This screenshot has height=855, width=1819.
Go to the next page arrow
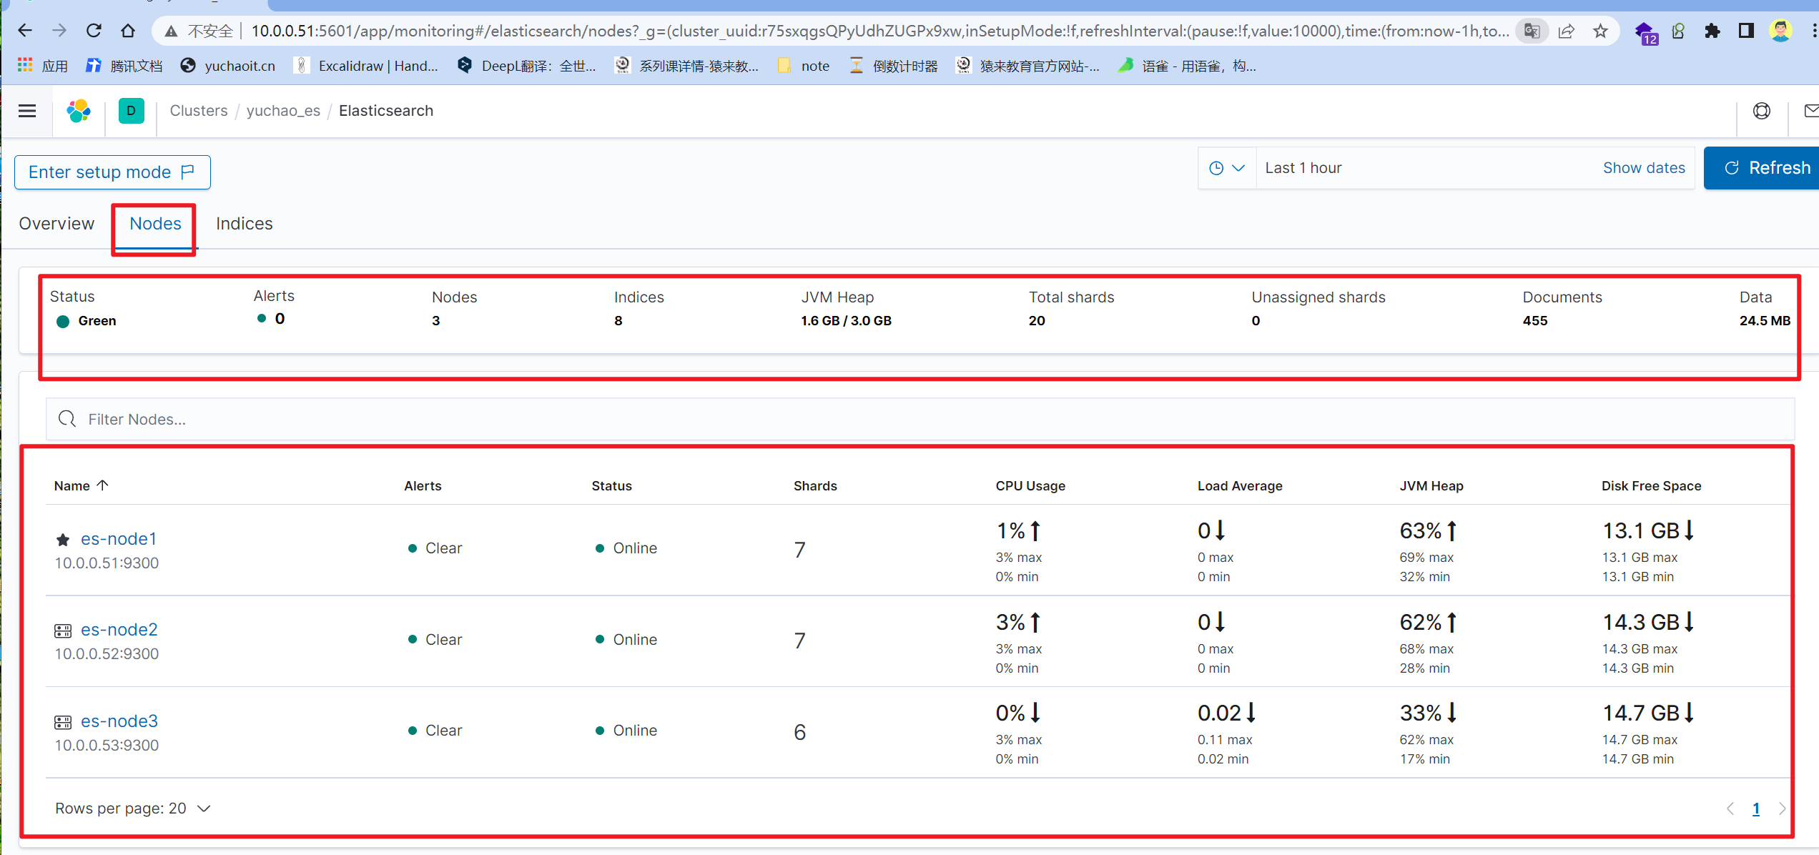pos(1782,809)
